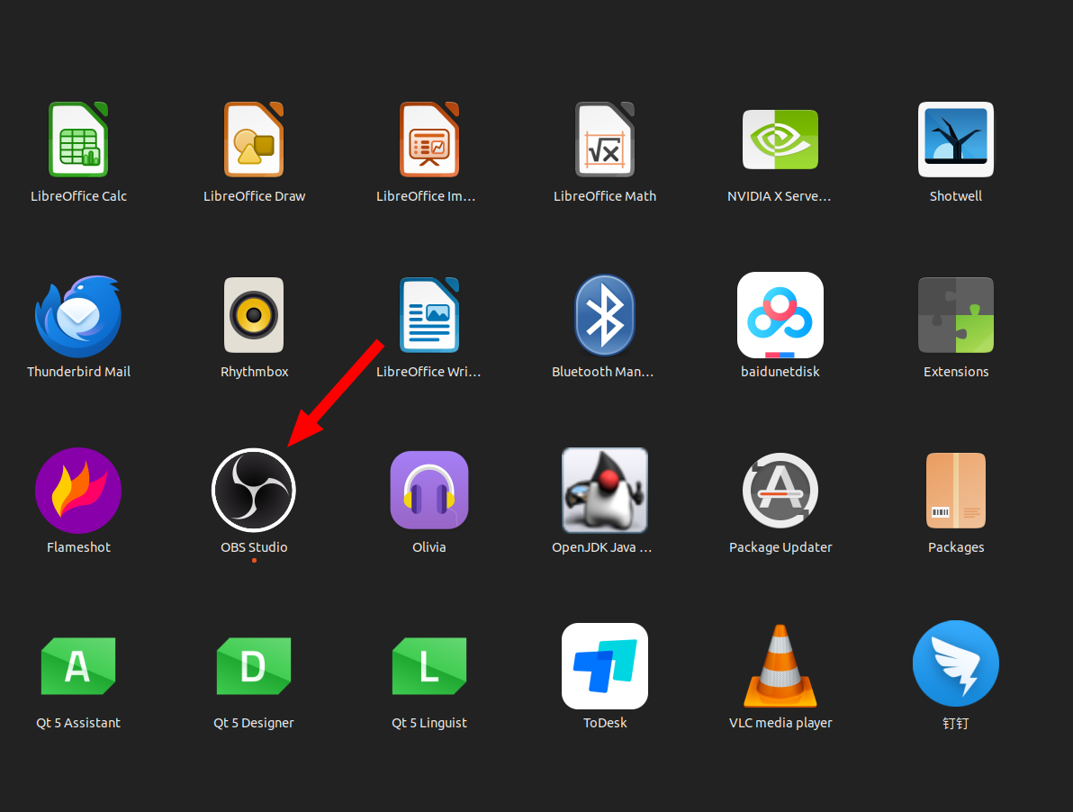Open Qt 5 Assistant icon
This screenshot has width=1073, height=812.
point(78,665)
